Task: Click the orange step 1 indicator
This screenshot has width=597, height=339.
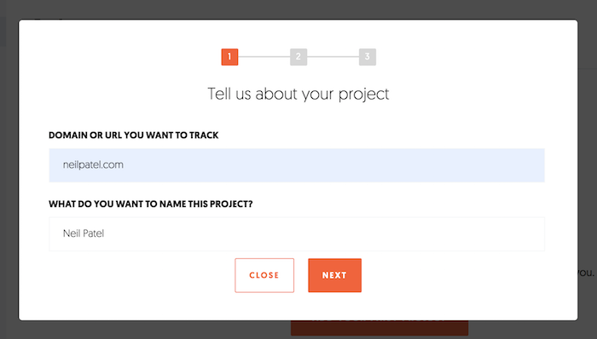Action: click(x=229, y=57)
